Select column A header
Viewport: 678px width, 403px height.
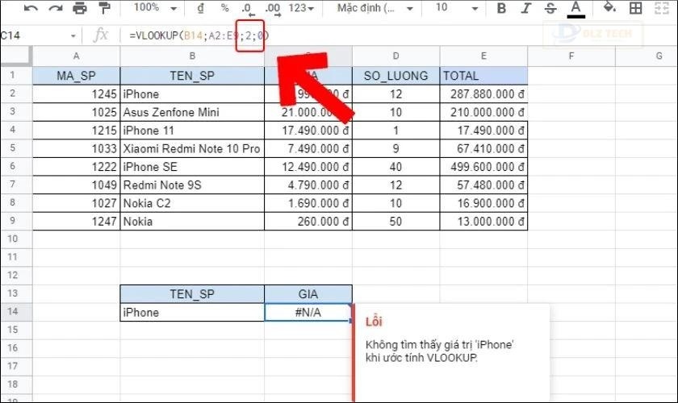76,56
